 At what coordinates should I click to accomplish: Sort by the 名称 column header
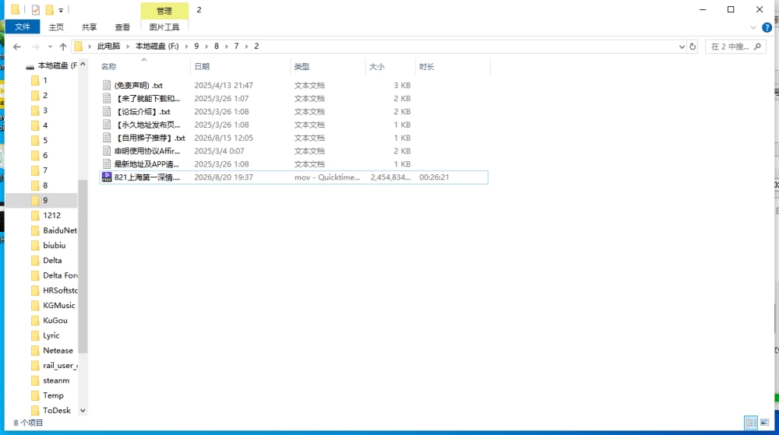(x=144, y=66)
